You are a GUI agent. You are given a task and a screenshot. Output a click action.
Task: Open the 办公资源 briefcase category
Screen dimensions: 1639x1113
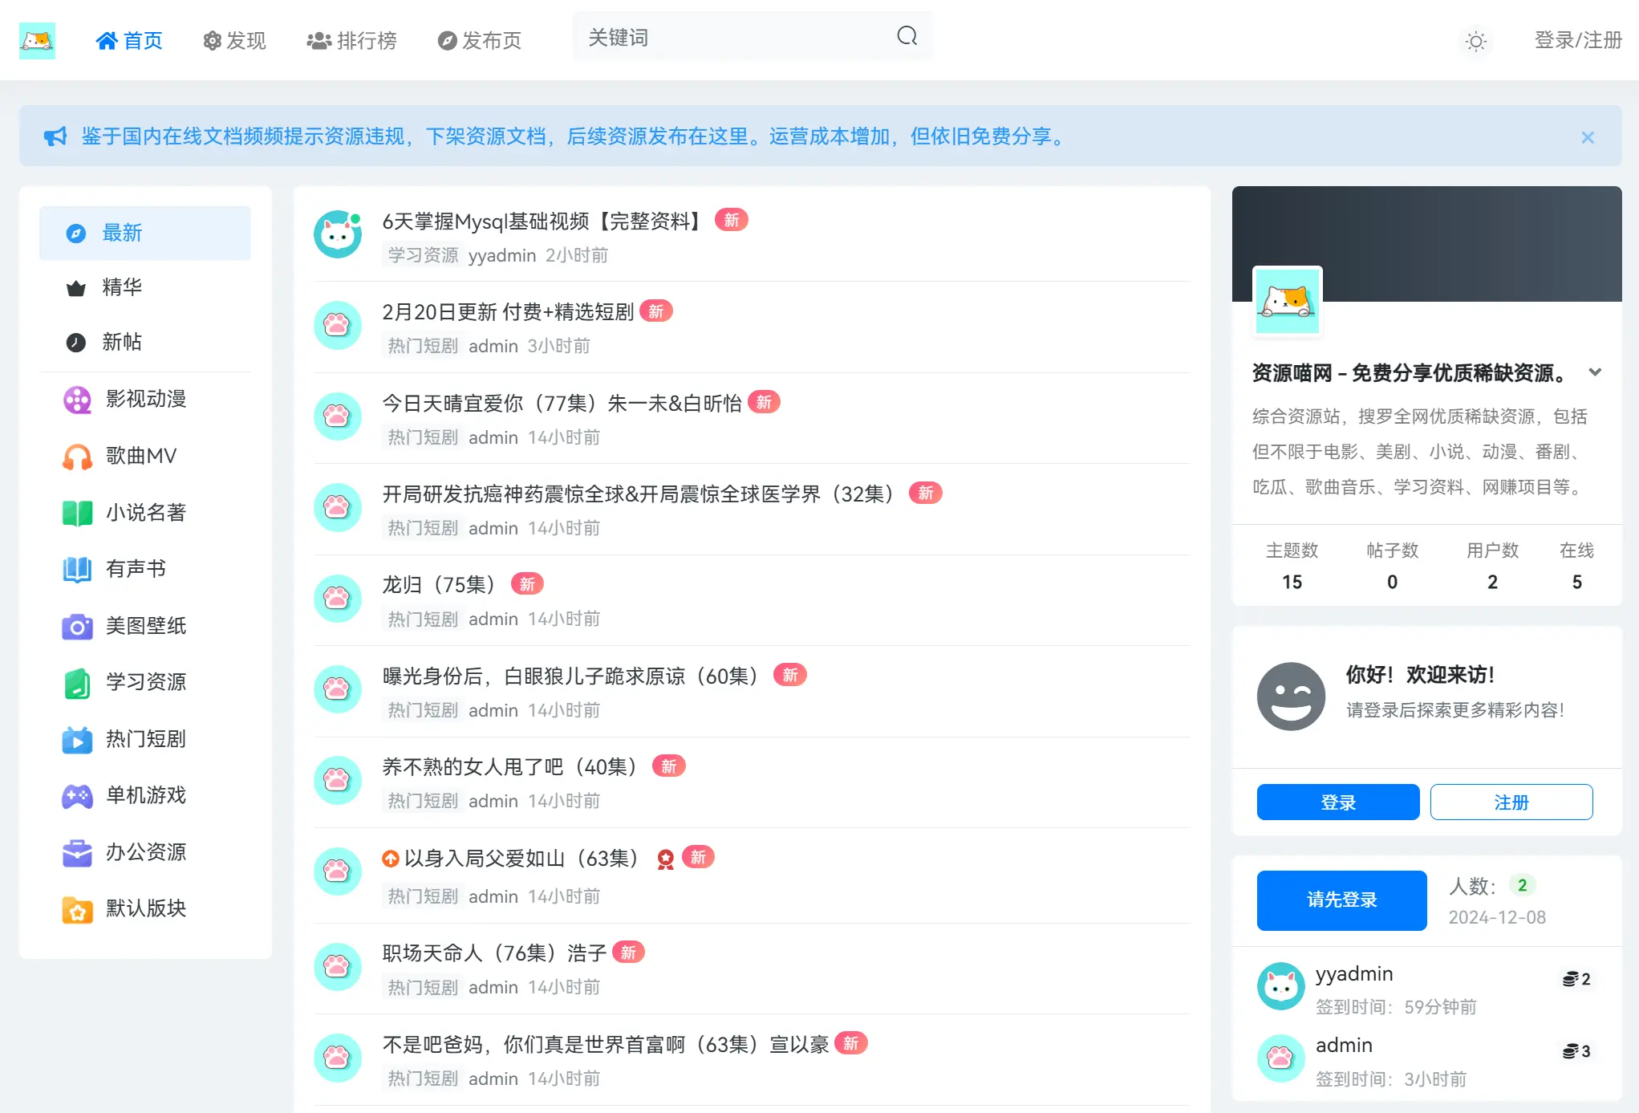click(x=77, y=853)
